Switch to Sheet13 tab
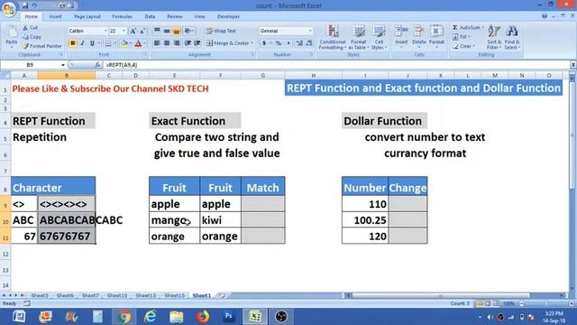Image resolution: width=577 pixels, height=325 pixels. [x=146, y=295]
